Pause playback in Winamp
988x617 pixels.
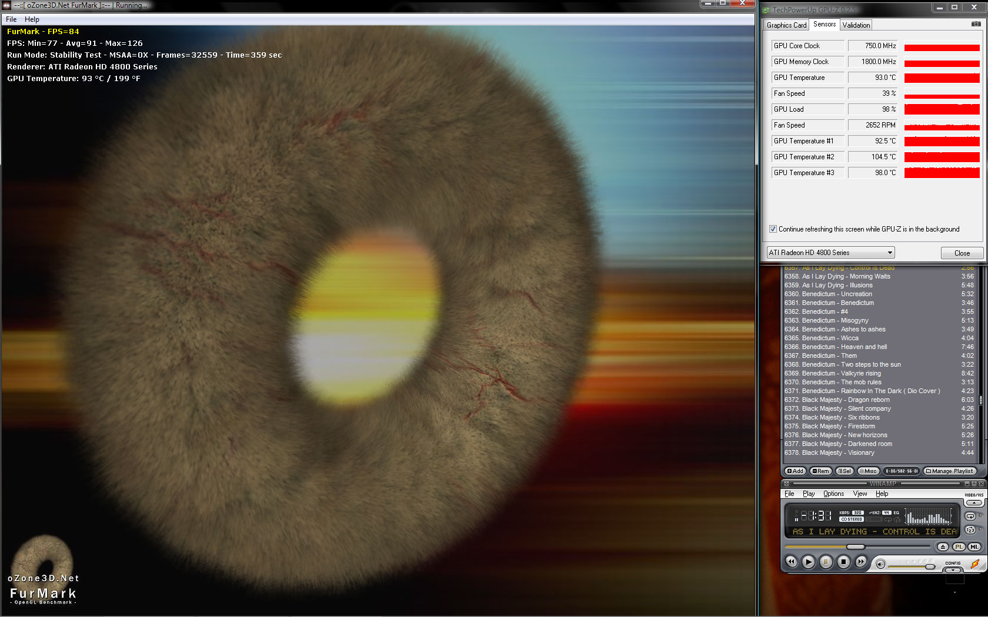point(826,562)
